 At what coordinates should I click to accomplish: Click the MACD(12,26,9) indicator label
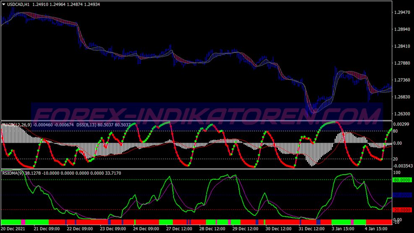coord(17,125)
